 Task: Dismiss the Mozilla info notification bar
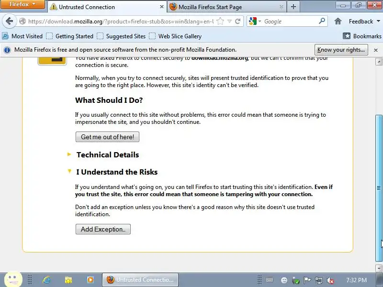tap(376, 50)
